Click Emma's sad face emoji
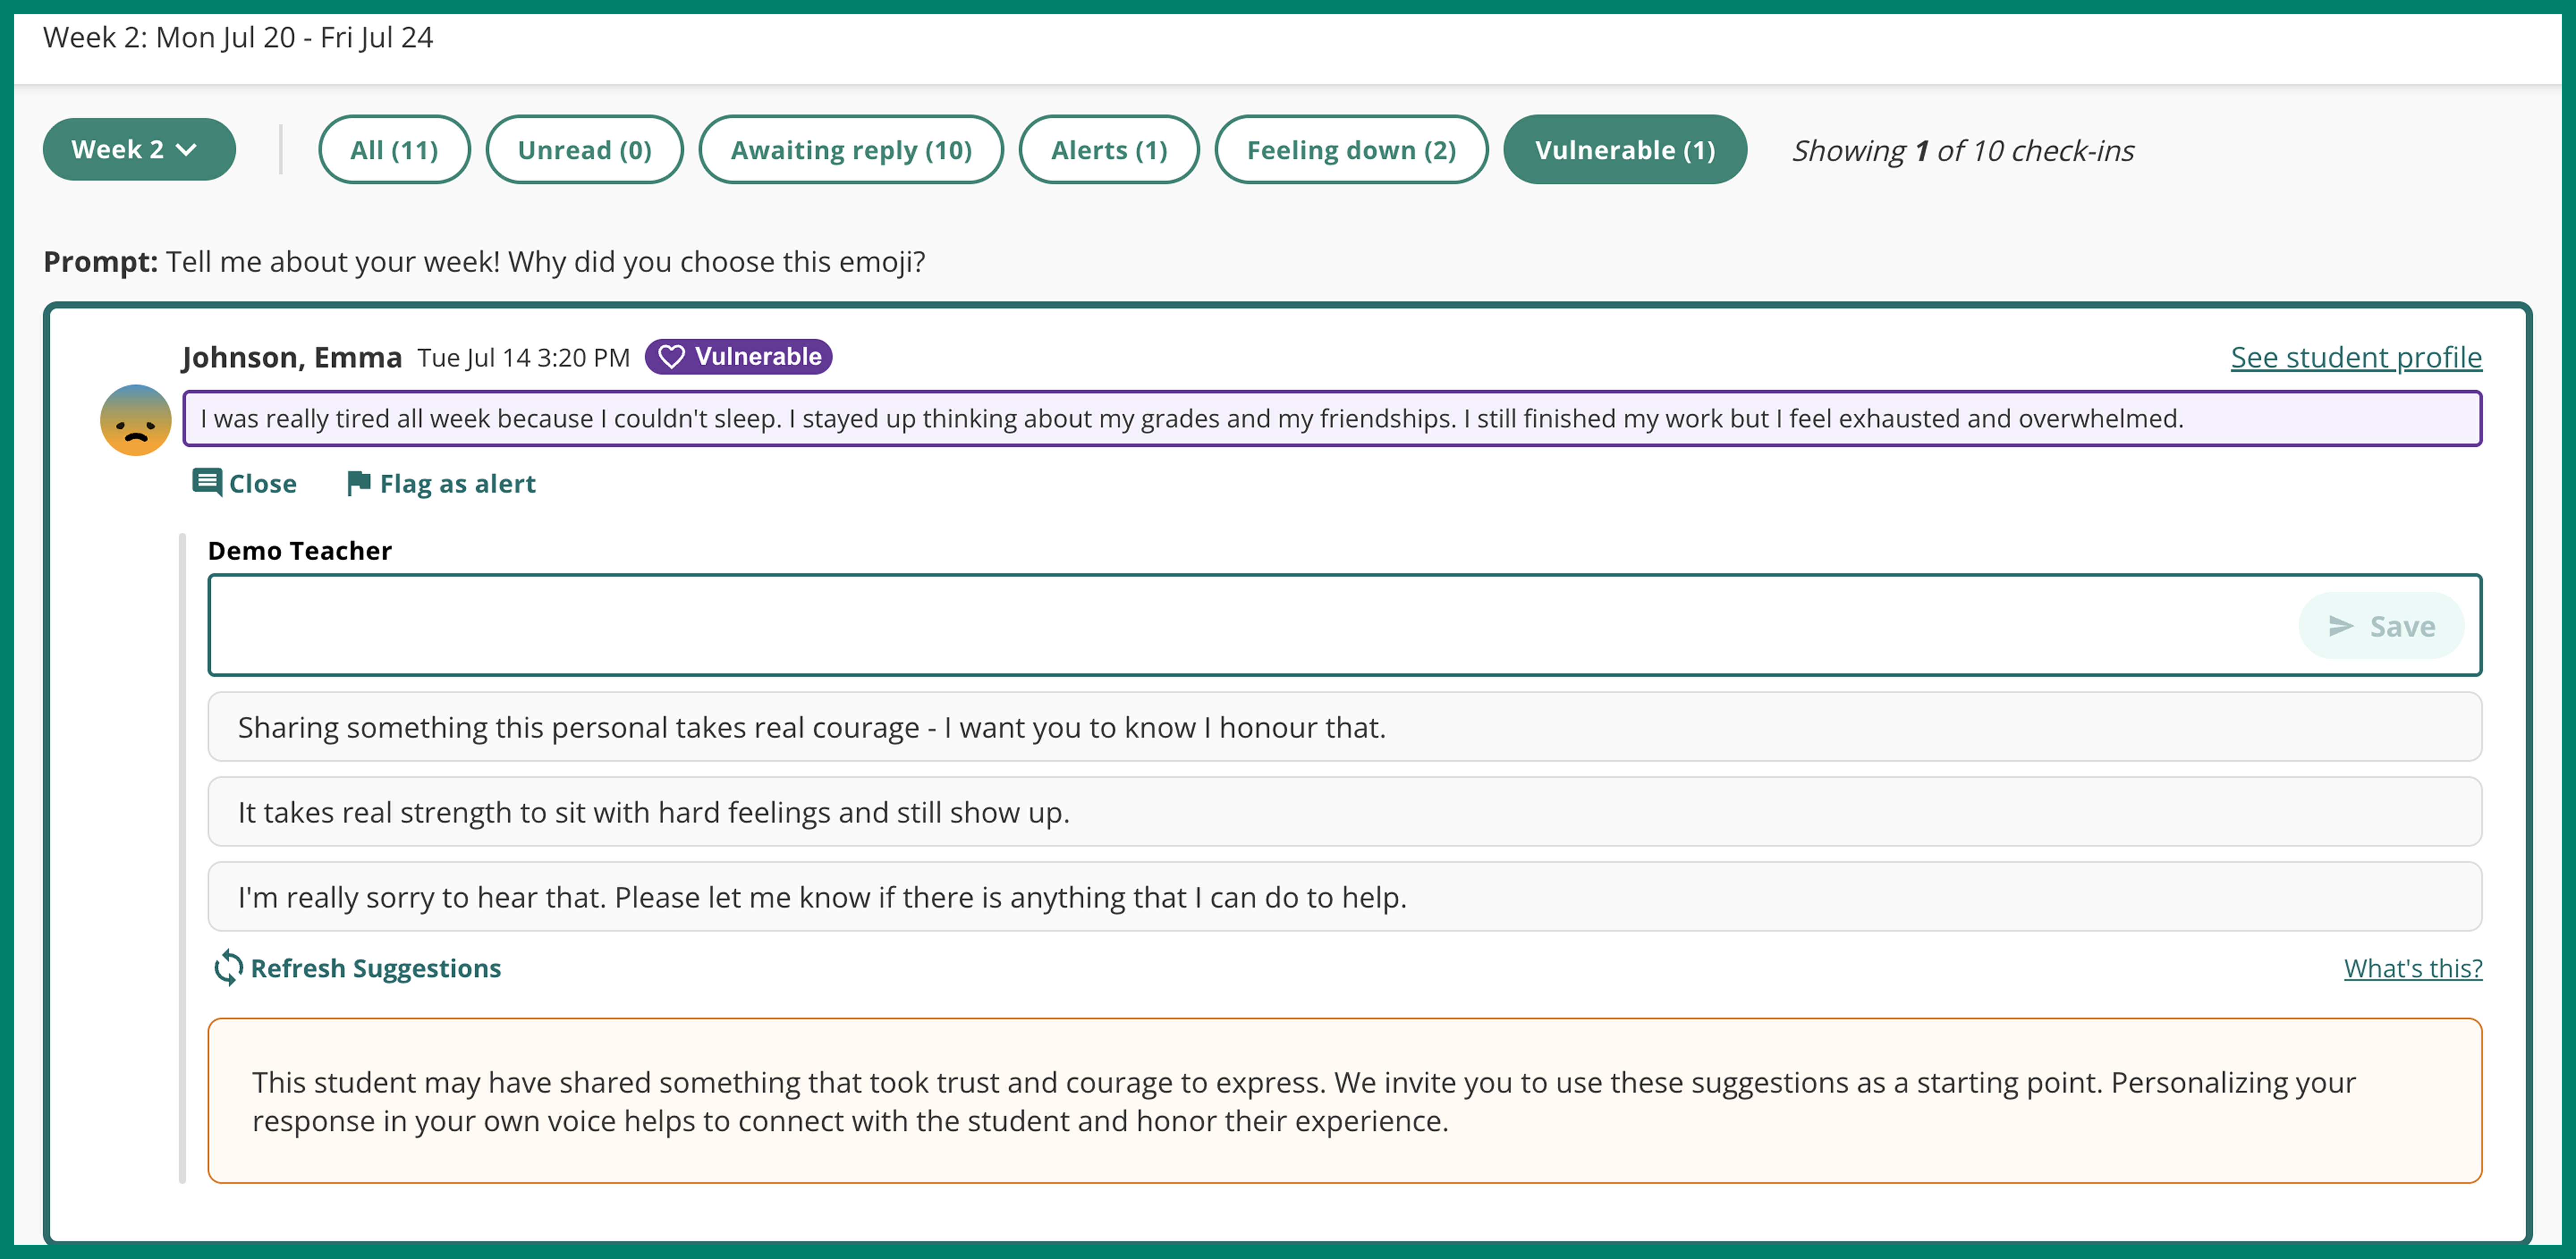This screenshot has height=1259, width=2576. pos(136,420)
